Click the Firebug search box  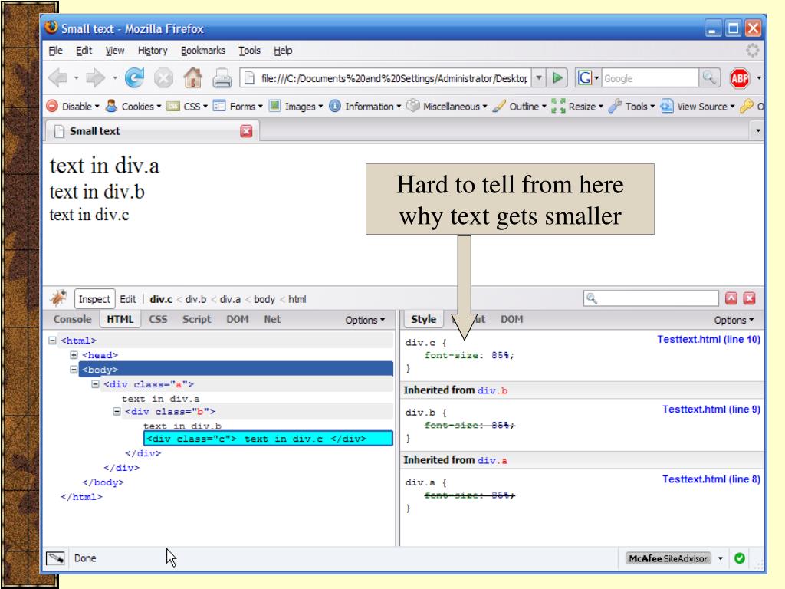651,298
